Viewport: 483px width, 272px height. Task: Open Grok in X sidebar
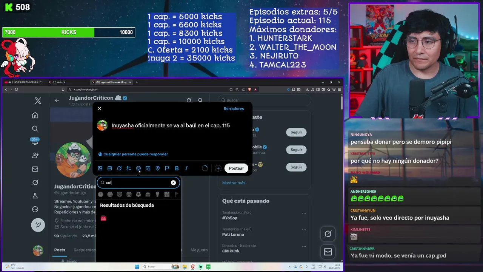pos(35,182)
